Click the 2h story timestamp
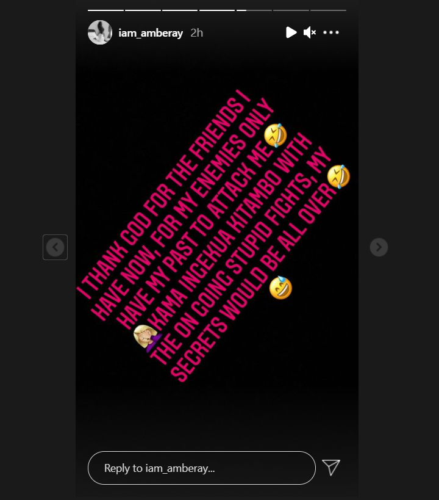 (x=196, y=33)
